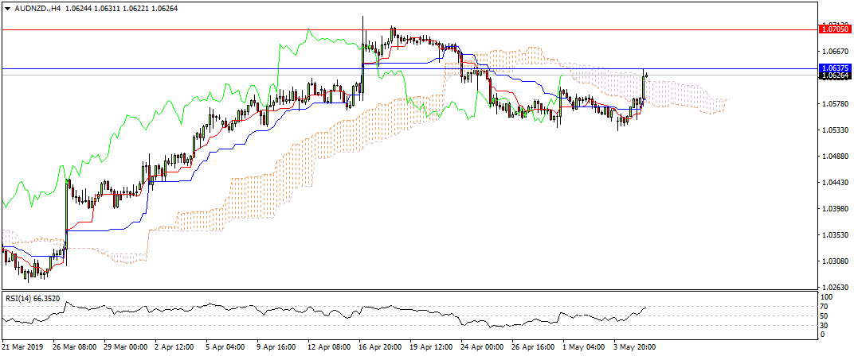Click the 21 Mar 2019 date label
Viewport: 854px width, 356px height.
click(23, 347)
